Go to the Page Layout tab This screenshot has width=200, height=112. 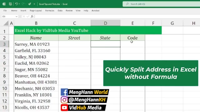click(36, 11)
